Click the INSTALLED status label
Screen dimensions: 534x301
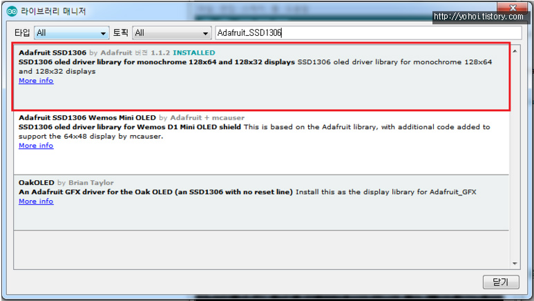pyautogui.click(x=194, y=52)
